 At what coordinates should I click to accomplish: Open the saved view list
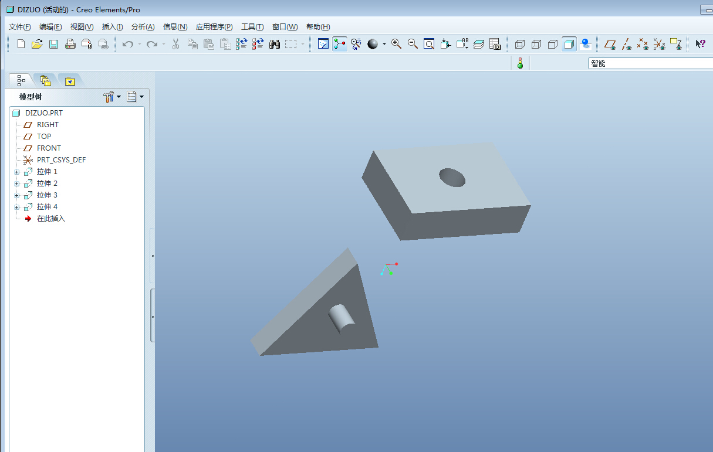[462, 44]
